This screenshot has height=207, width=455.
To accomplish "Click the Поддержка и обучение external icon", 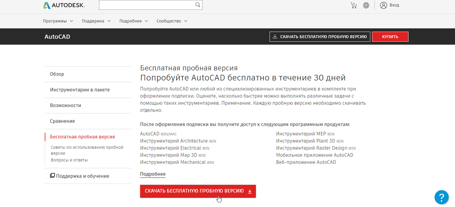I will coord(52,176).
